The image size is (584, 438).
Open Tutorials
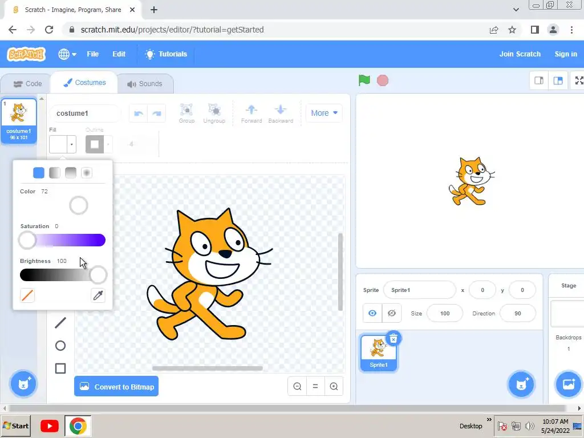pos(166,54)
